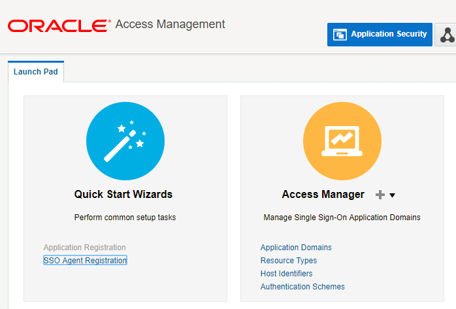This screenshot has height=309, width=456.
Task: Open the Application Registration link
Action: 85,248
